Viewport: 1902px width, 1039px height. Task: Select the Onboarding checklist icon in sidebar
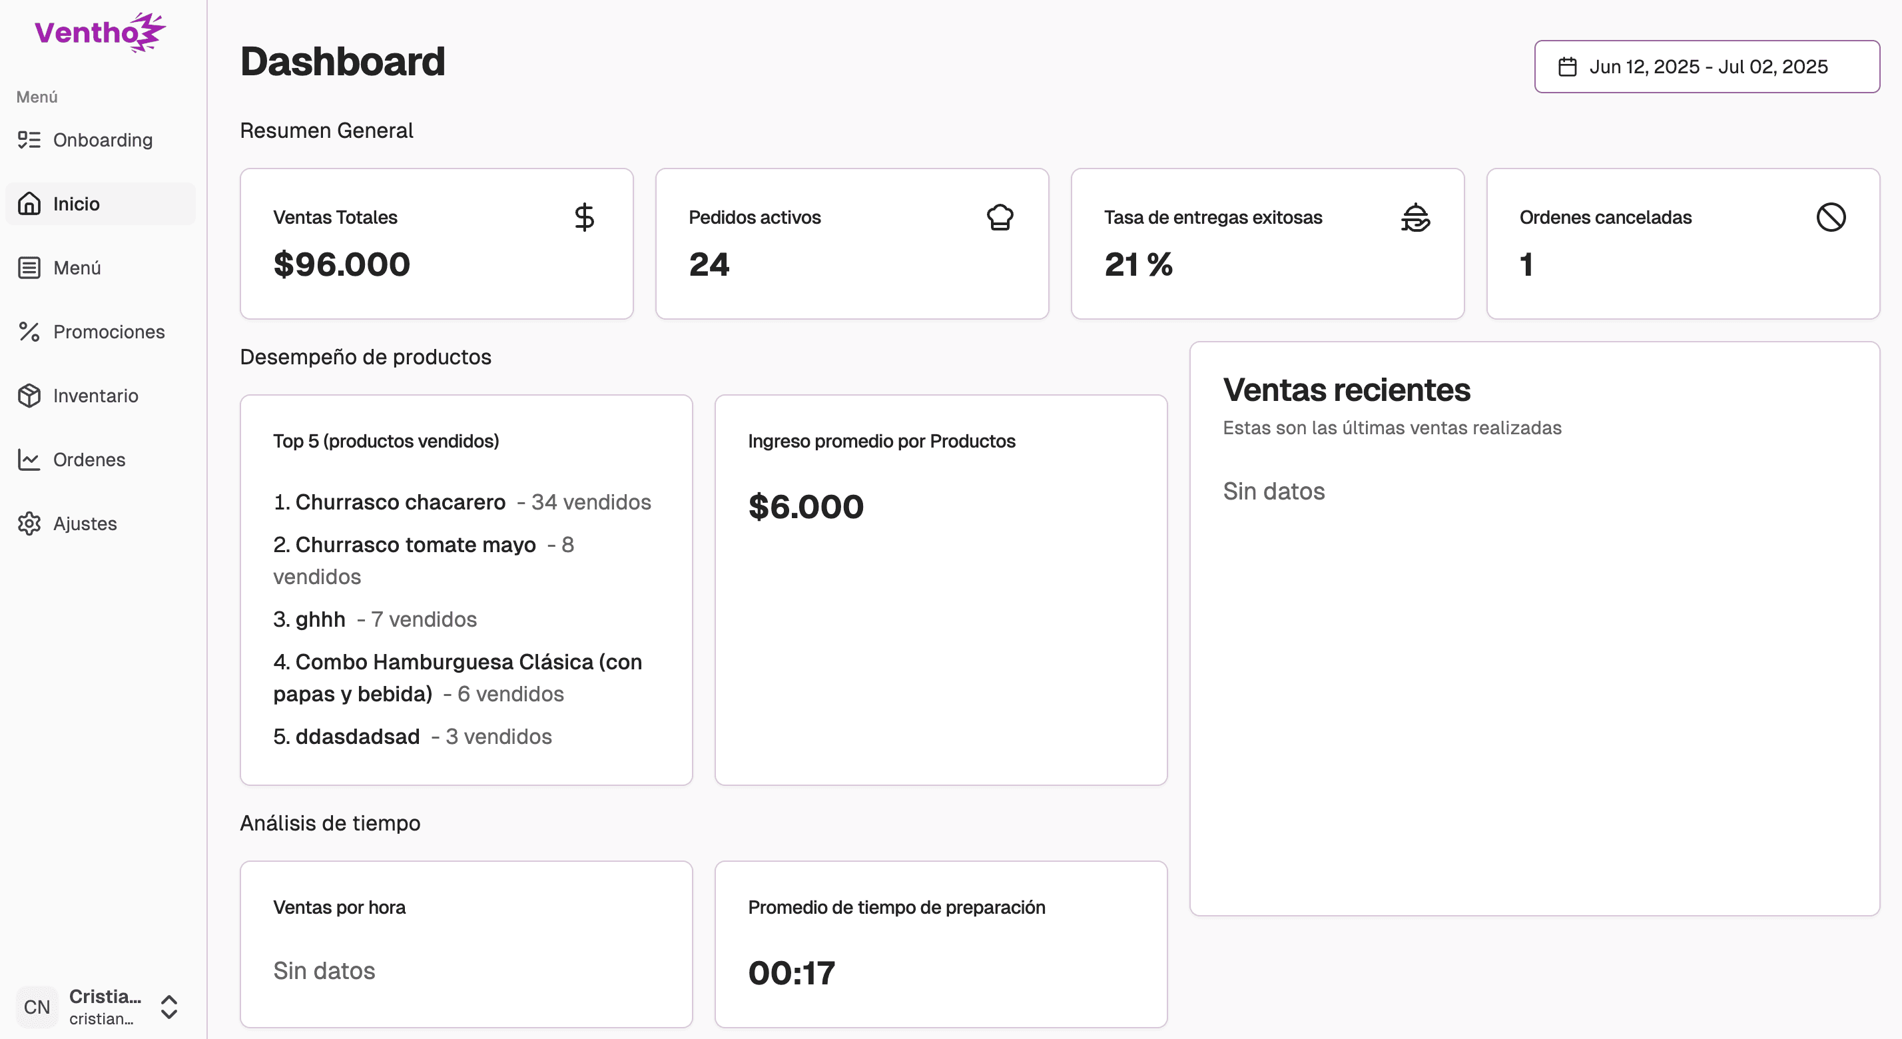29,140
